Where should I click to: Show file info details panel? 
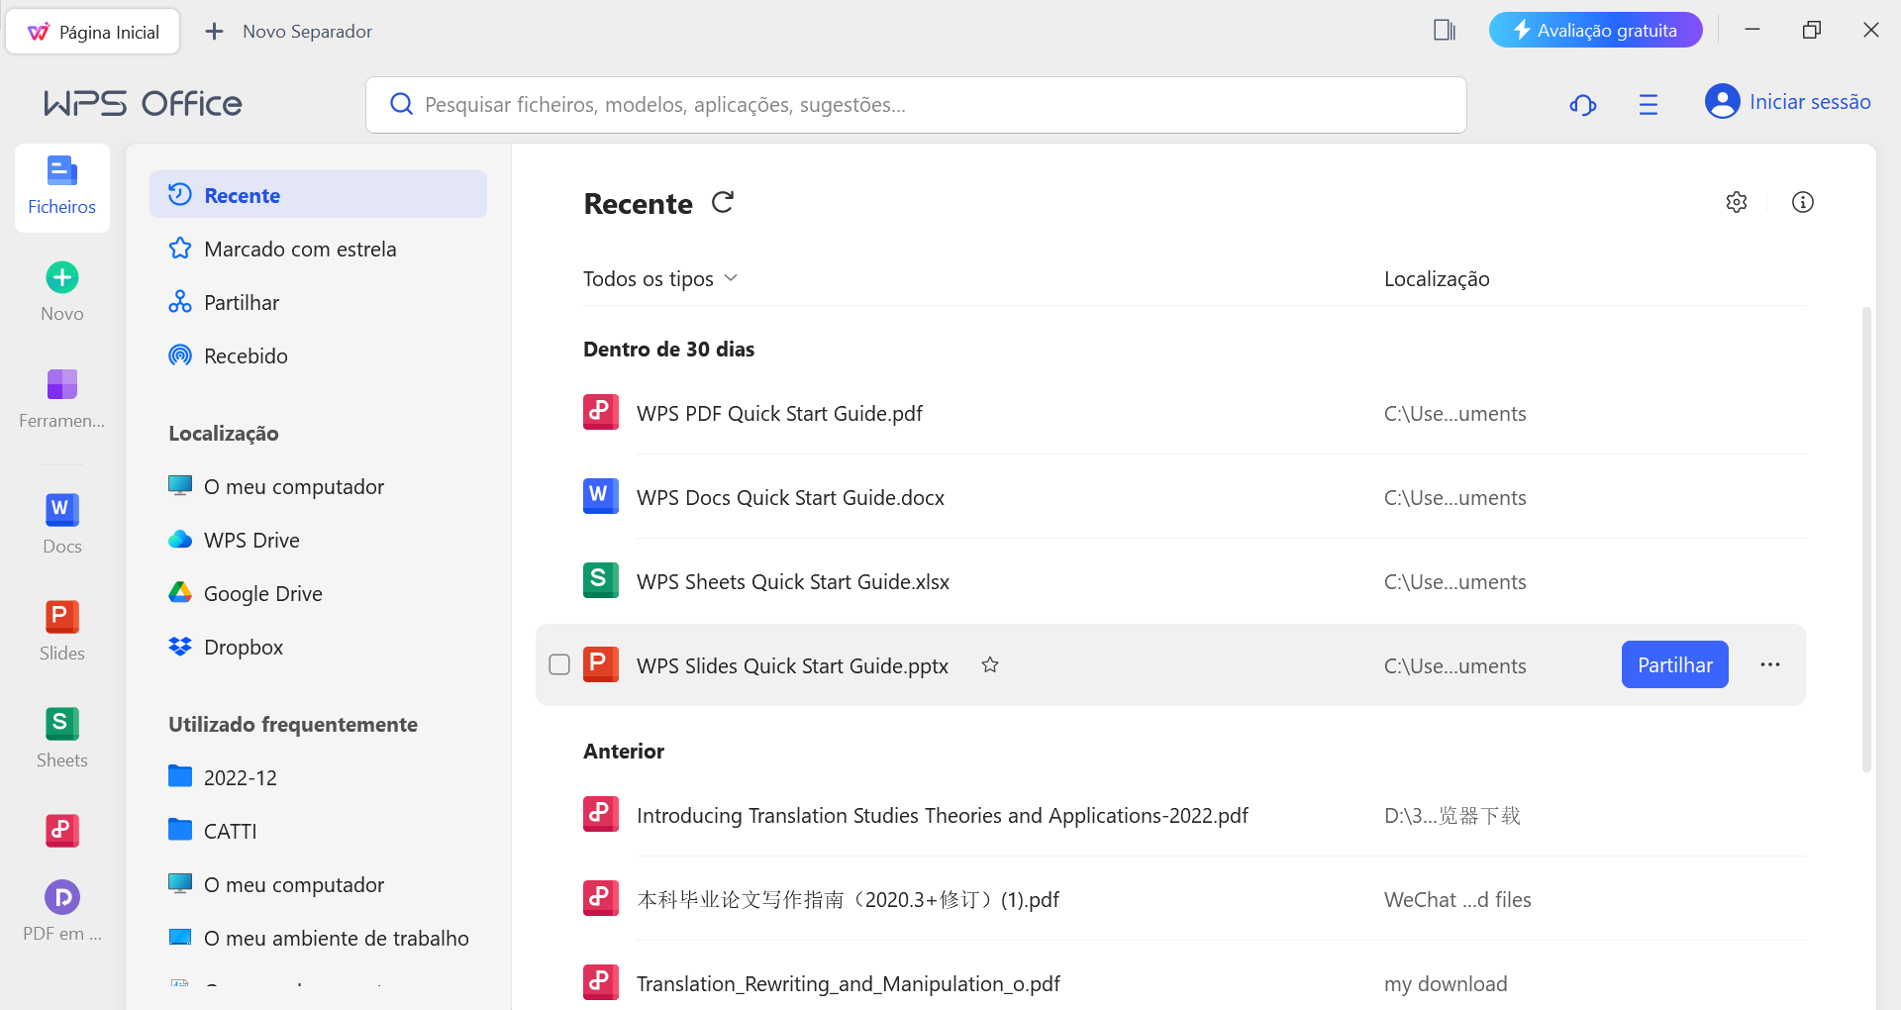pos(1803,202)
